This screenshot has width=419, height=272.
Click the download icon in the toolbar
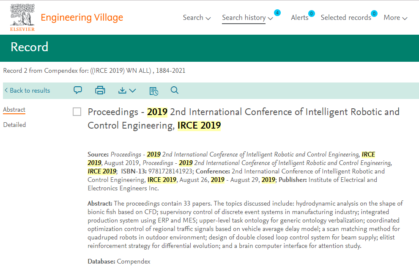tap(122, 91)
